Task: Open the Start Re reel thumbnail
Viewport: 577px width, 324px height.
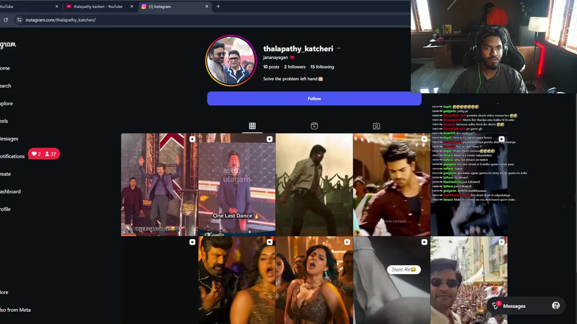Action: [x=391, y=280]
